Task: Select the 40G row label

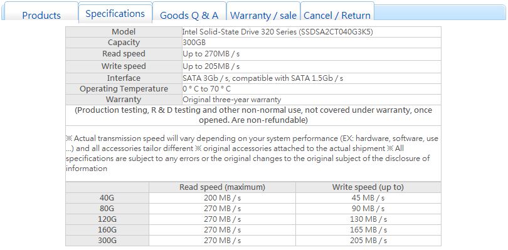Action: [x=107, y=198]
